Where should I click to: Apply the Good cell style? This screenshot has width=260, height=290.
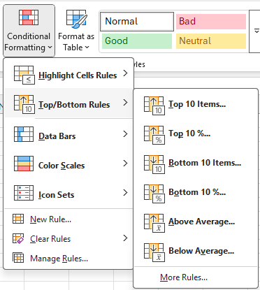pos(137,41)
